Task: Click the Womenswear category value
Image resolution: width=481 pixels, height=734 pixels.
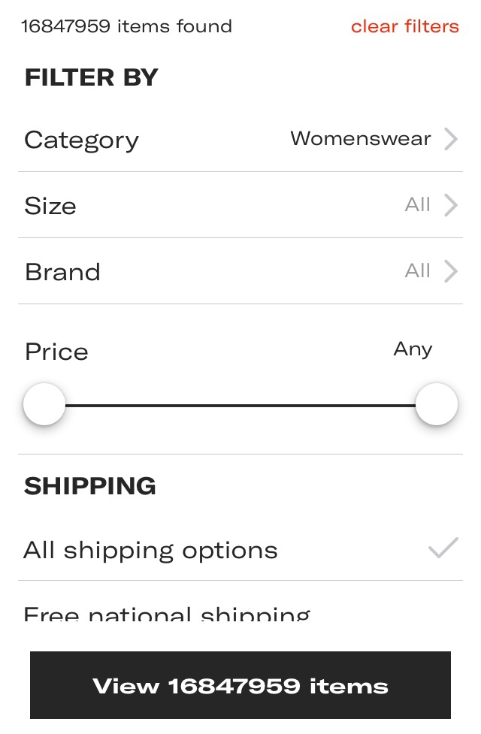Action: (x=360, y=139)
